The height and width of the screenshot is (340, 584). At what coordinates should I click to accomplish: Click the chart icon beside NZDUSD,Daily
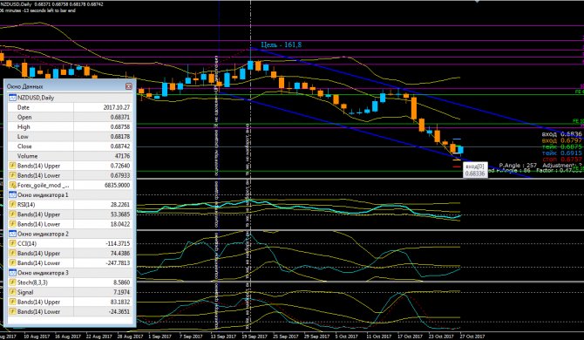point(12,98)
